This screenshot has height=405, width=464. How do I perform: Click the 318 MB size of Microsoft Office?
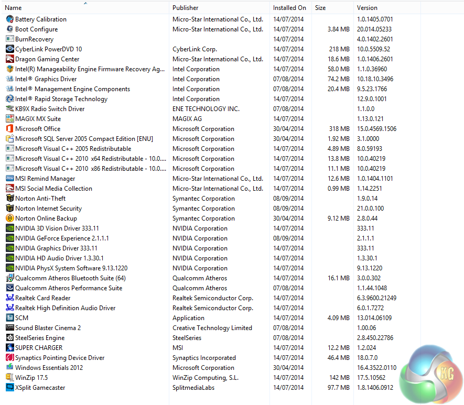[339, 129]
